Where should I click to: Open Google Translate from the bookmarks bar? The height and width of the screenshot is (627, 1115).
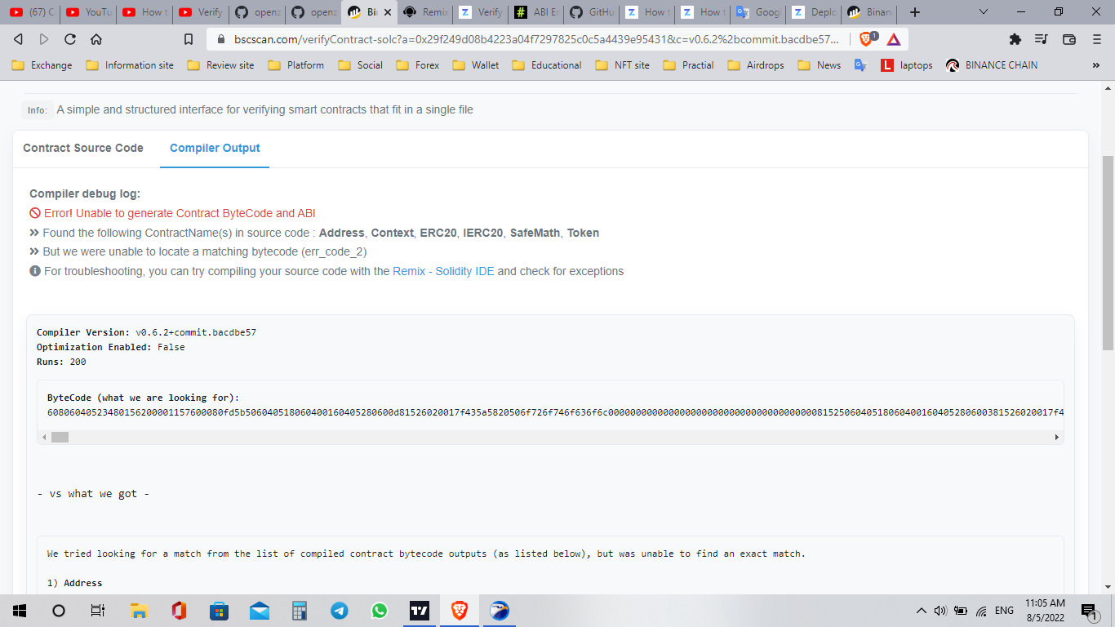point(859,64)
